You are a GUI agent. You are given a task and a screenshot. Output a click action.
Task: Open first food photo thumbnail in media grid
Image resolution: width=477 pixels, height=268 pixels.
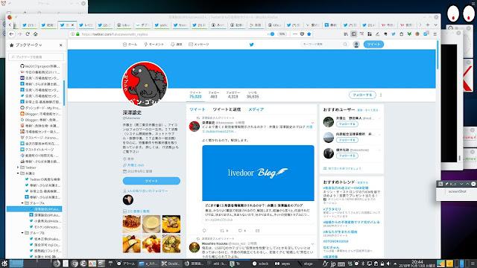tap(132, 224)
